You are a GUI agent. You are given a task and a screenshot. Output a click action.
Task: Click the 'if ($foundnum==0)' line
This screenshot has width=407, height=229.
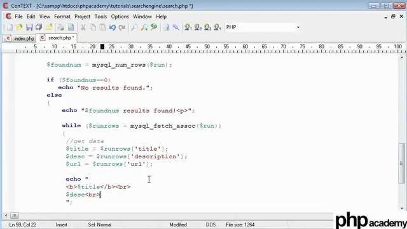[79, 80]
